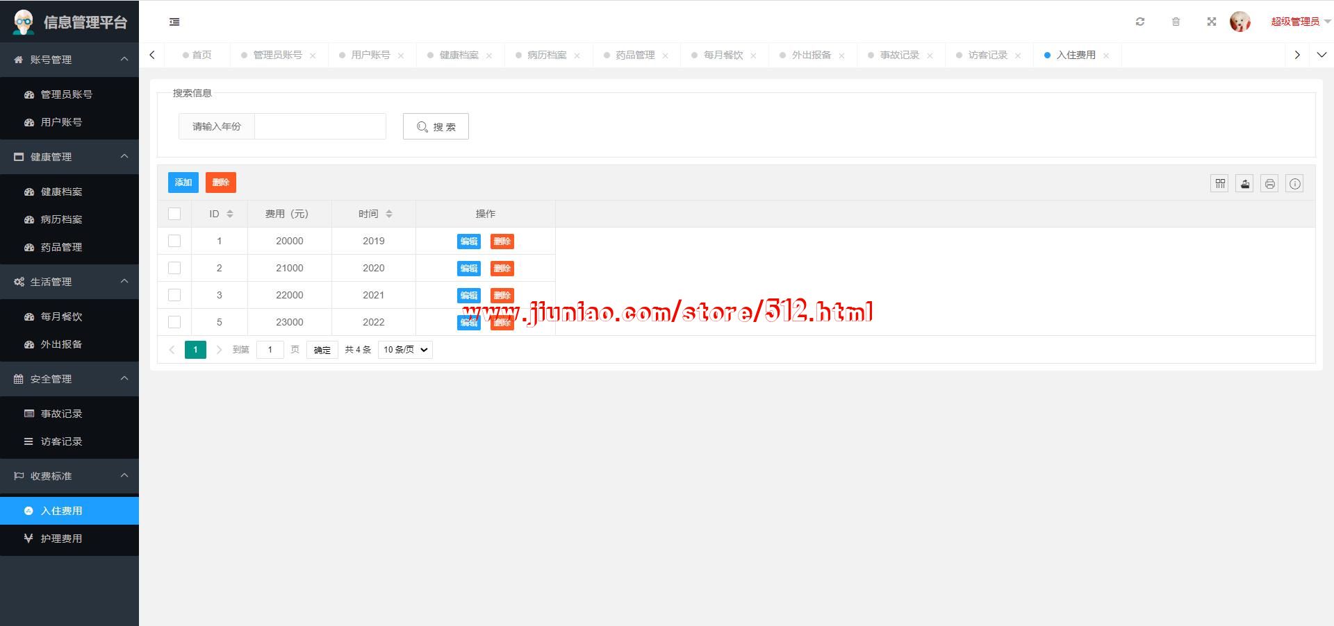
Task: Enter fullscreen mode via the expand icon
Action: coord(1212,22)
